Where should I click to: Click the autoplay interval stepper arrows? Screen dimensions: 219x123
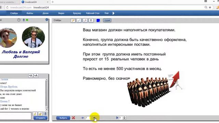click(125, 118)
